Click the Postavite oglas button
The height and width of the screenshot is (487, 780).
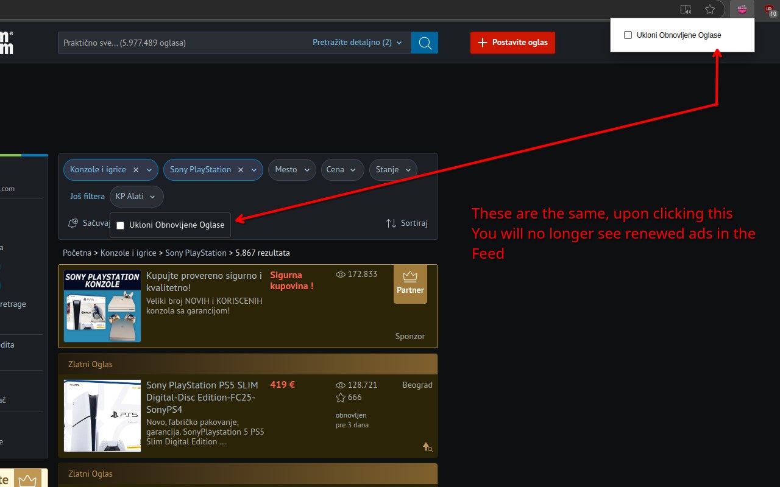512,43
